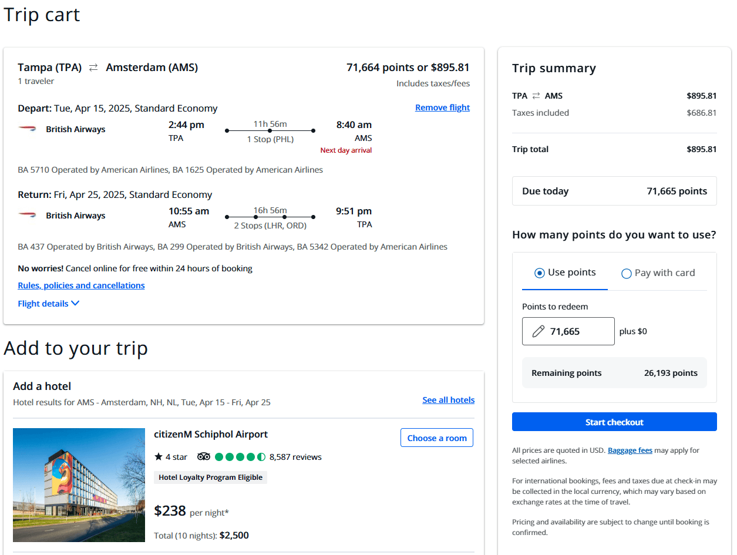Click the swap arrows icon in Trip summary
Viewport: 737px width, 555px height.
pyautogui.click(x=536, y=96)
